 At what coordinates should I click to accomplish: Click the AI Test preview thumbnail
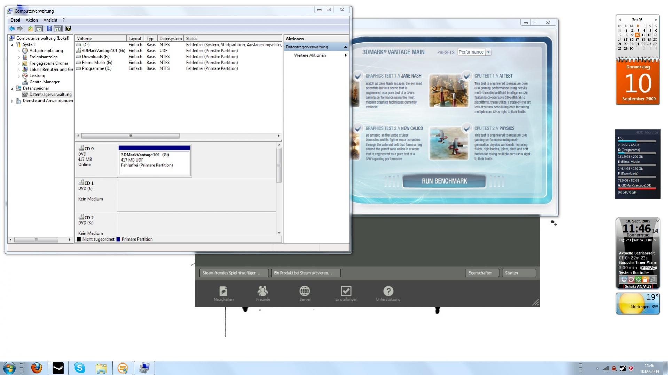pos(448,90)
